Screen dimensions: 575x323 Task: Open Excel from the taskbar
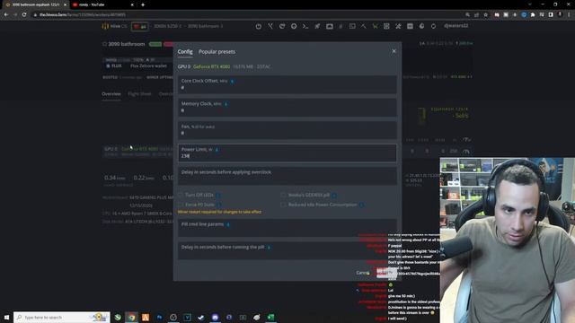tap(270, 317)
